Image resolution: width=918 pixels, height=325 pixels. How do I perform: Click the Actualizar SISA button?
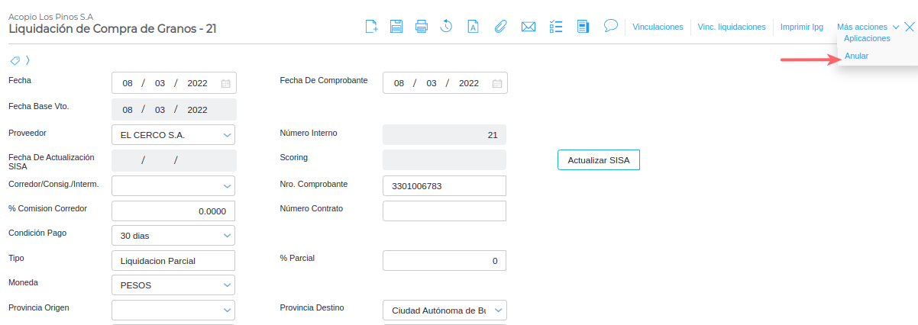click(x=599, y=160)
